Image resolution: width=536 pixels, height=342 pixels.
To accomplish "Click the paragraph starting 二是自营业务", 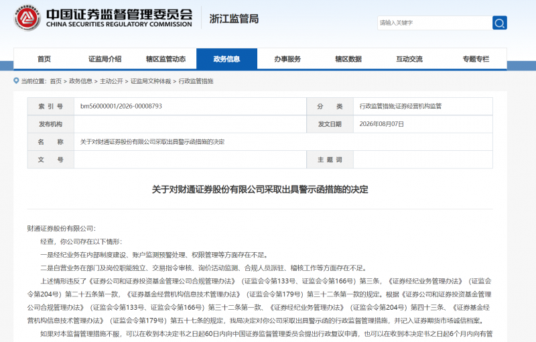I will click(204, 268).
